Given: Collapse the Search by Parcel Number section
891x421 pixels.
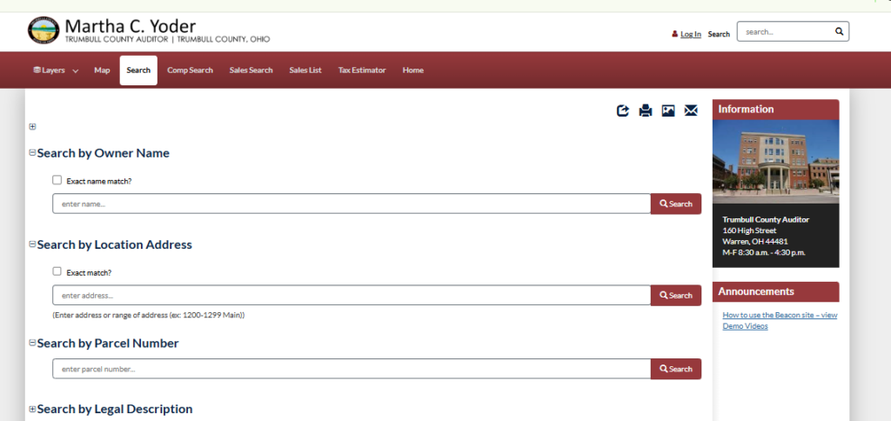Looking at the screenshot, I should tap(32, 344).
